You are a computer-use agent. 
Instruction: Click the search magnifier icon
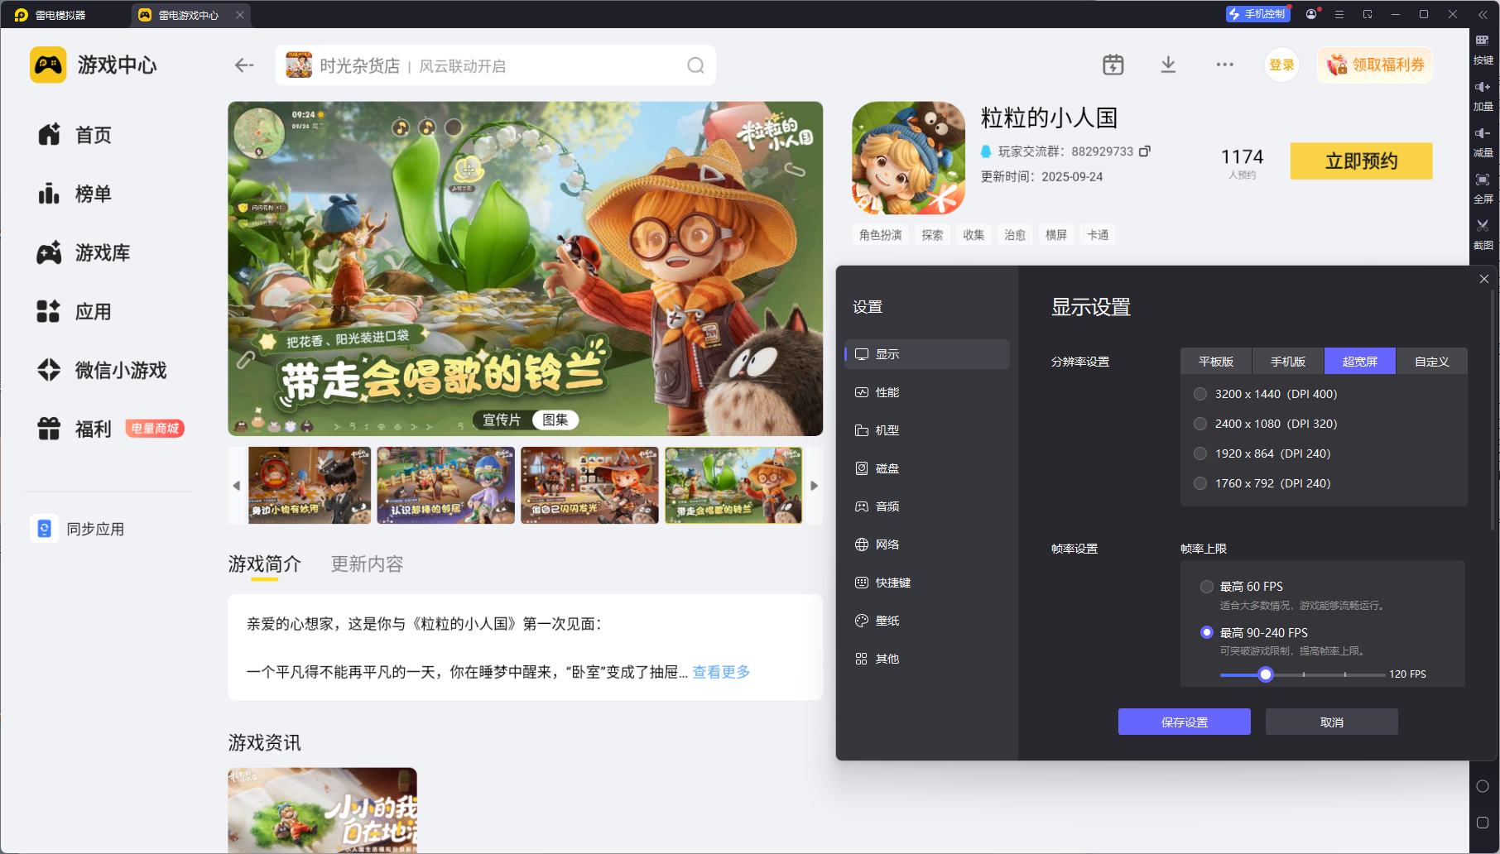pyautogui.click(x=695, y=65)
